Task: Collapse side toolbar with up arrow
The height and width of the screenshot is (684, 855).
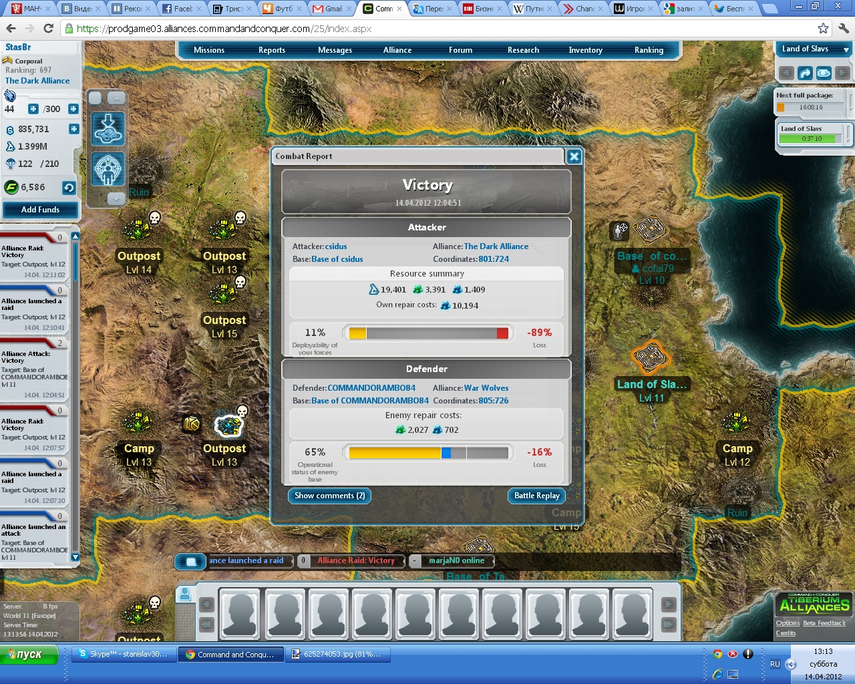Action: click(116, 98)
